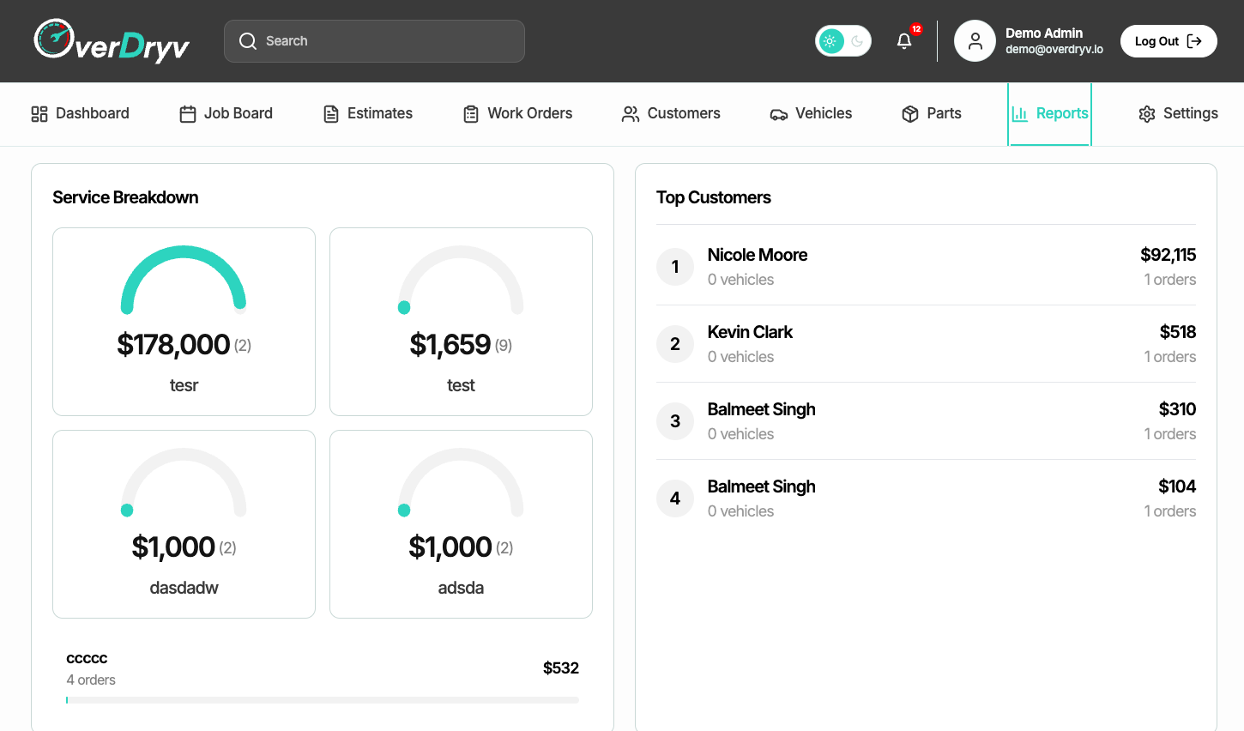1244x731 pixels.
Task: Open the Customers tab
Action: click(x=671, y=114)
